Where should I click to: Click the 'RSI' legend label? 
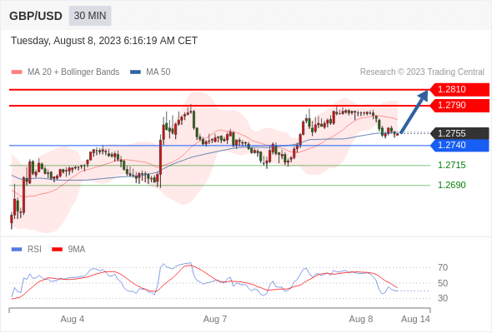pyautogui.click(x=34, y=250)
